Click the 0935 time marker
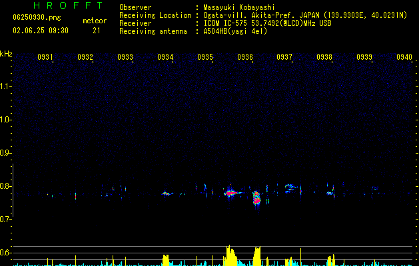Screen dimensions: 419x266 [x=205, y=57]
